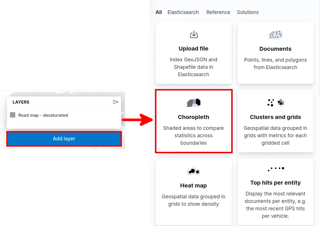Open the Documents card title
Viewport: 320px width, 226px height.
coord(275,49)
